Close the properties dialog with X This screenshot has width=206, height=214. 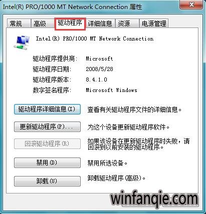tap(191, 4)
